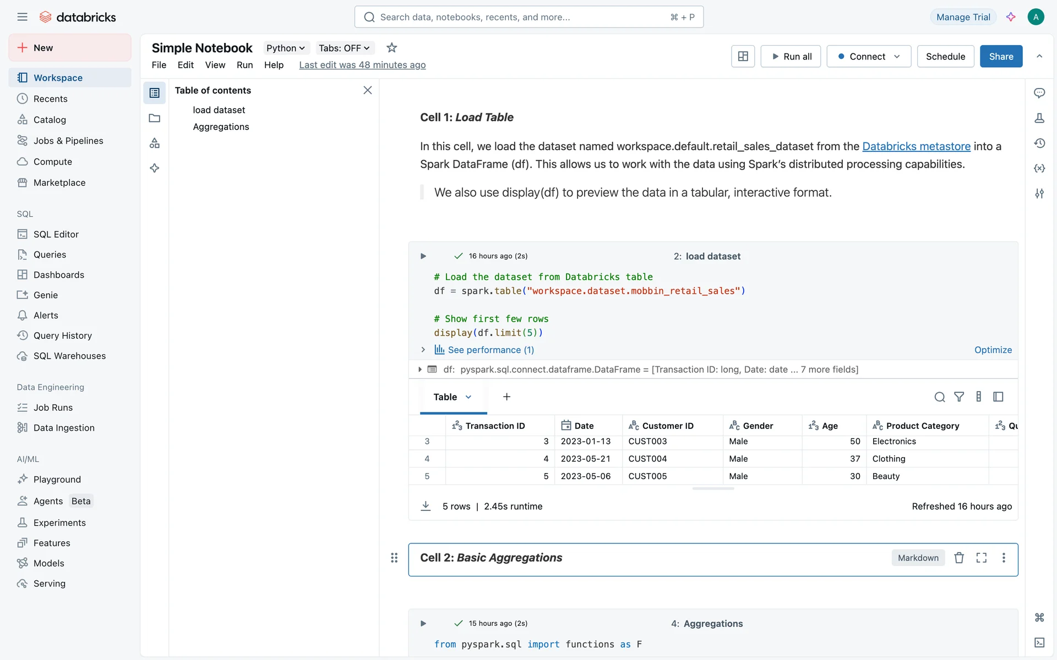Screen dimensions: 1057x660
Task: Click the table filter funnel icon
Action: (x=959, y=397)
